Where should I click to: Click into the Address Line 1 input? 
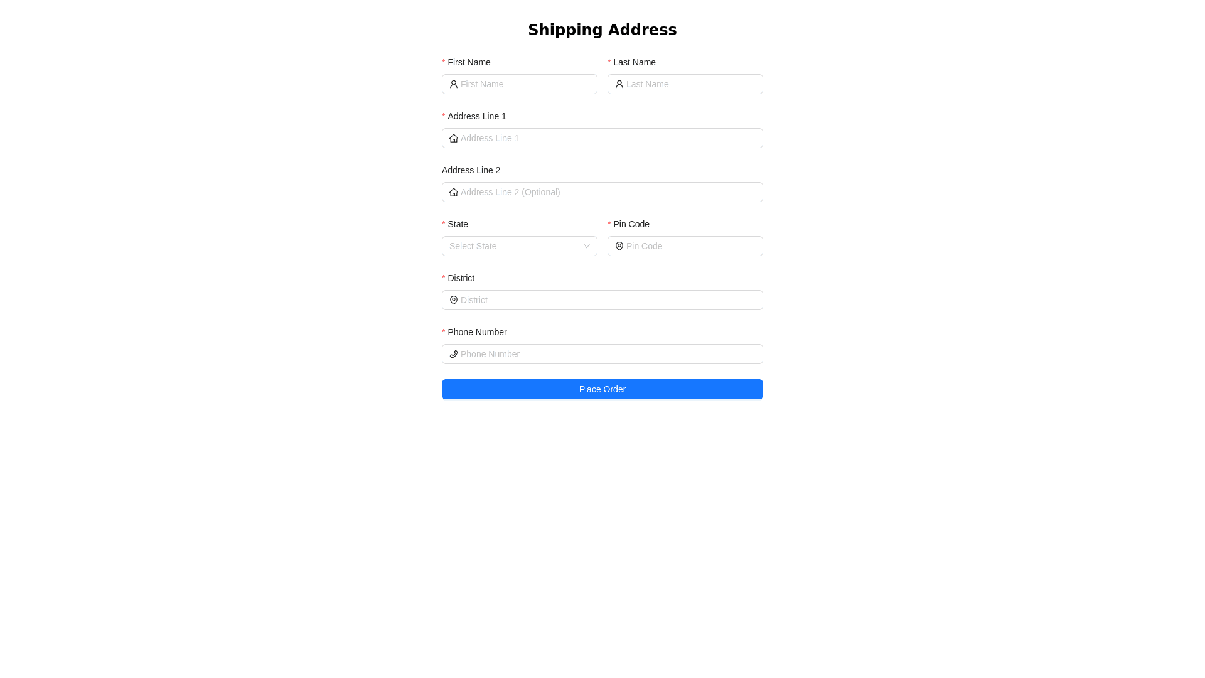pos(609,138)
